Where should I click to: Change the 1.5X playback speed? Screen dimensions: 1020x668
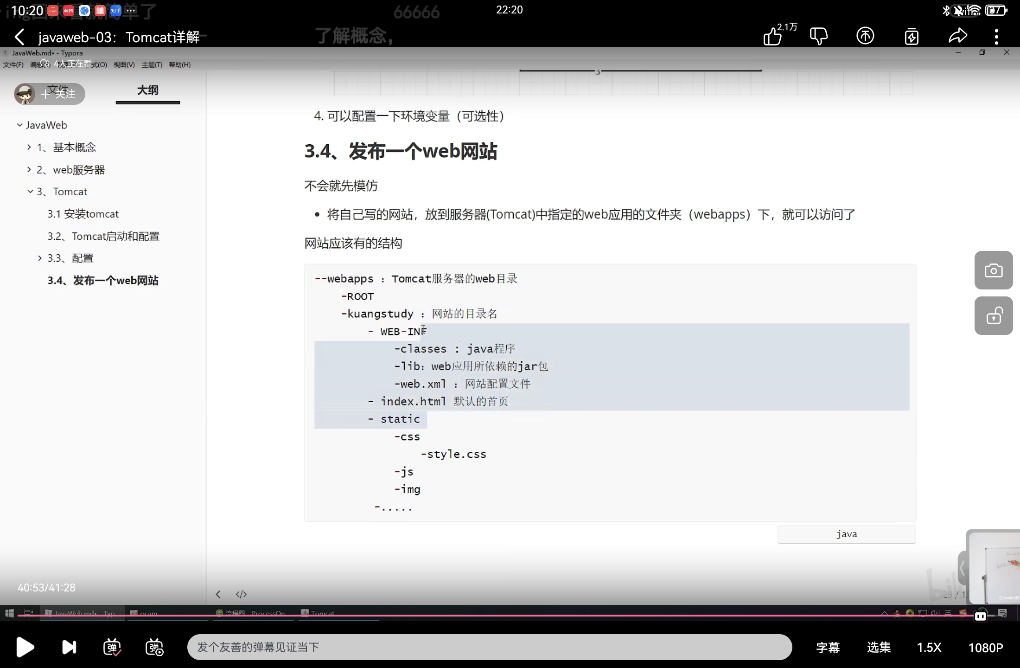[929, 647]
